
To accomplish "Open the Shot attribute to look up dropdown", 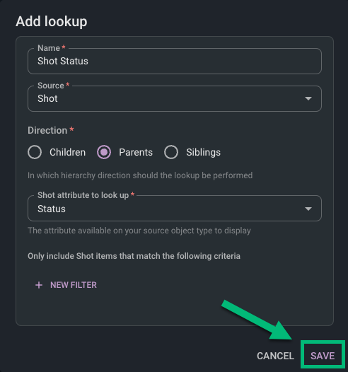I will [x=175, y=209].
